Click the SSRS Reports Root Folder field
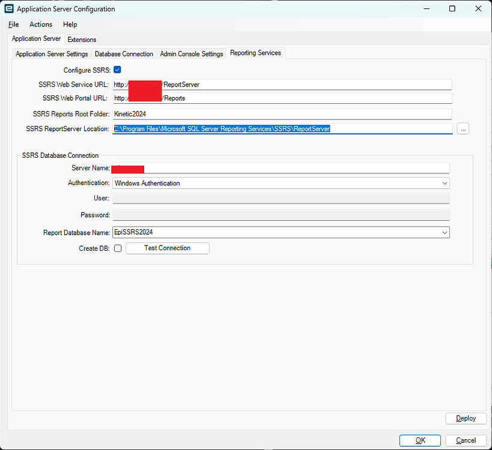Viewport: 492px width, 450px height. click(x=270, y=113)
